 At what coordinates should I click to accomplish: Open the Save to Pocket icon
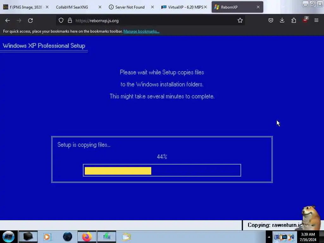[x=271, y=21]
